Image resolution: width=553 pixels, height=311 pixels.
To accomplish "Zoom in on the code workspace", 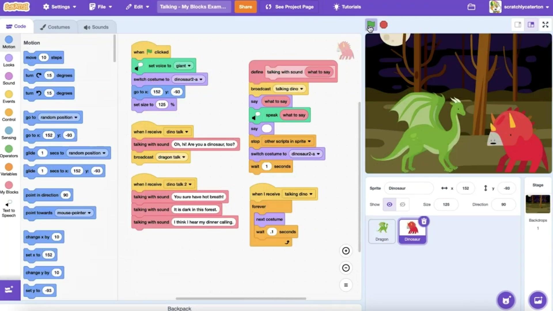I will coord(346,251).
